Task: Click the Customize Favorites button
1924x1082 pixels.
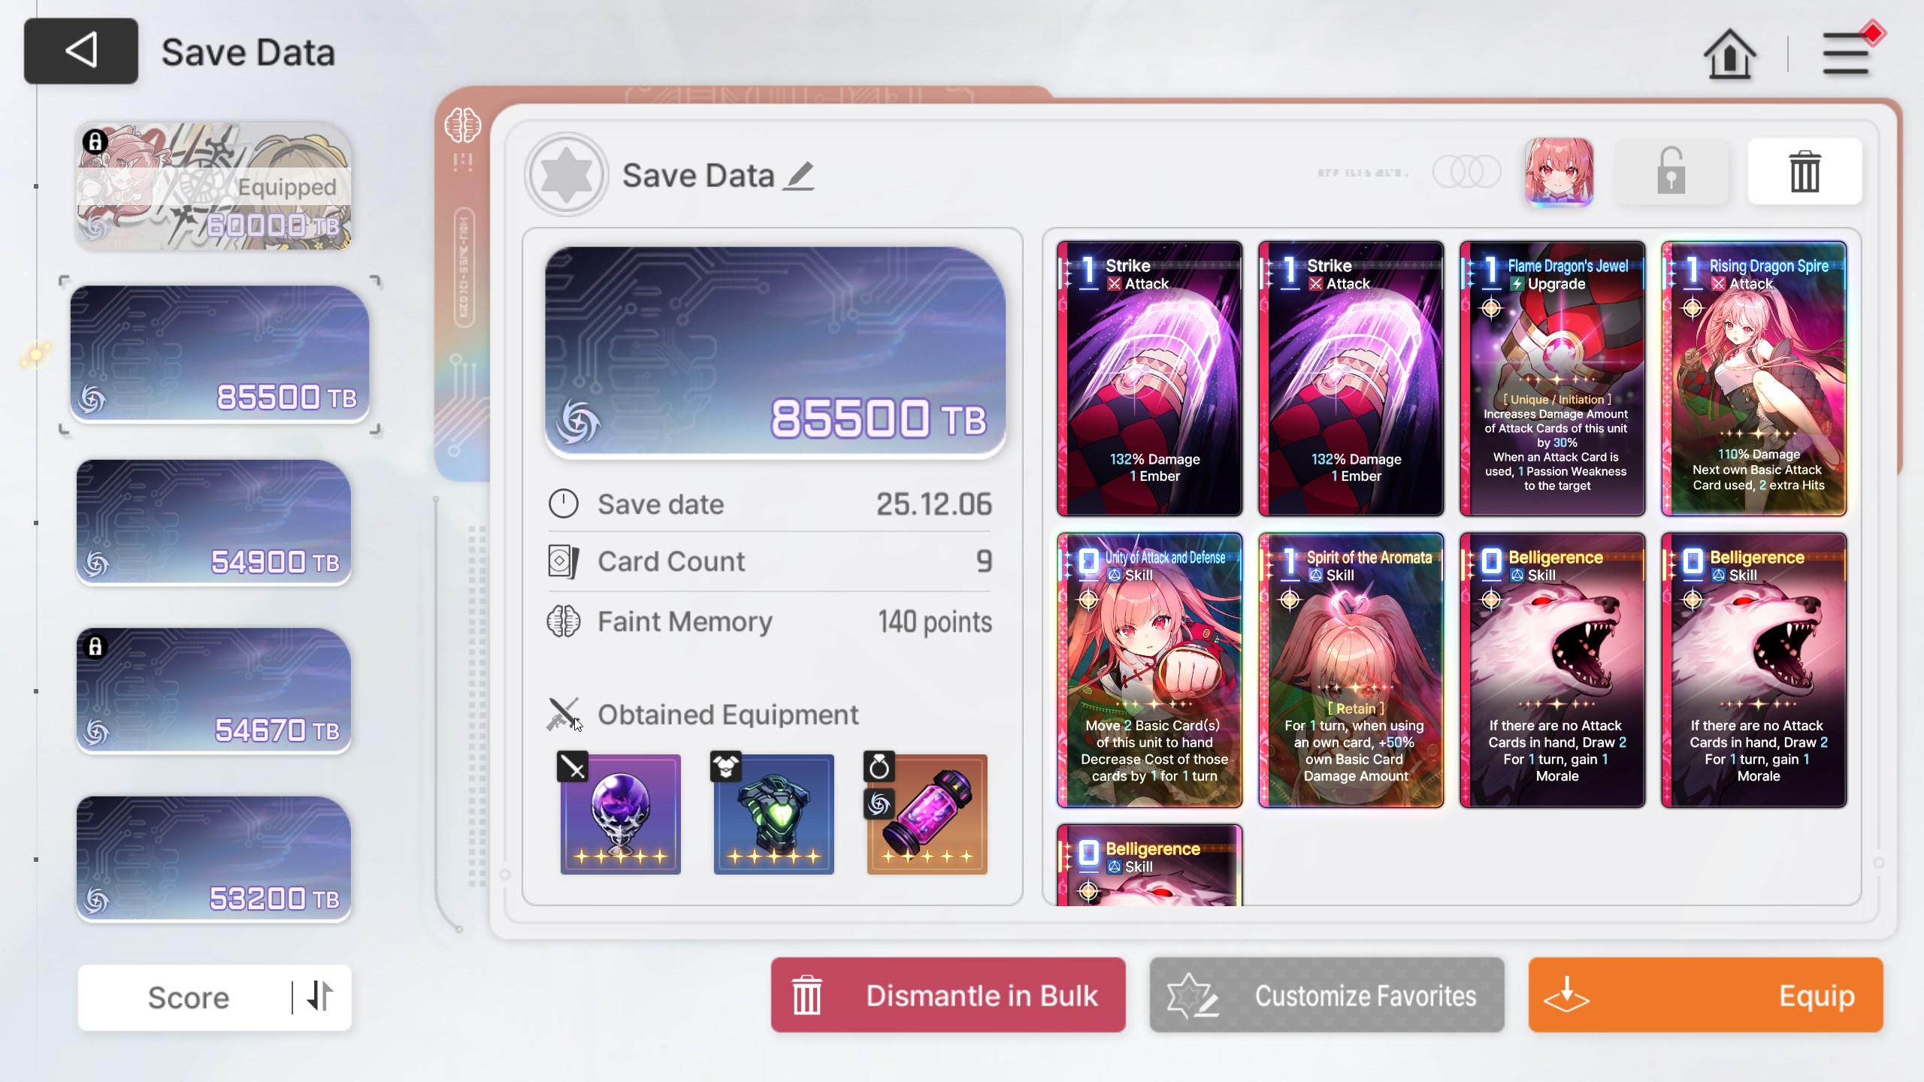Action: (1327, 995)
